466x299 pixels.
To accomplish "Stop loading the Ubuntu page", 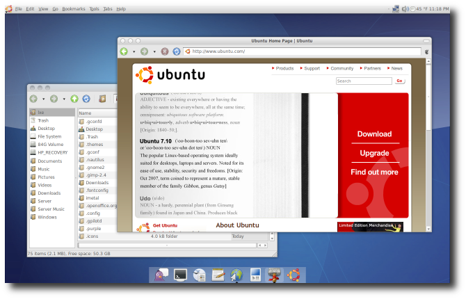I will click(x=165, y=51).
